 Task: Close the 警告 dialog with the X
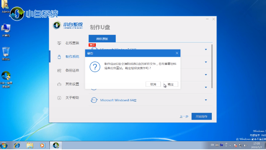pos(177,53)
